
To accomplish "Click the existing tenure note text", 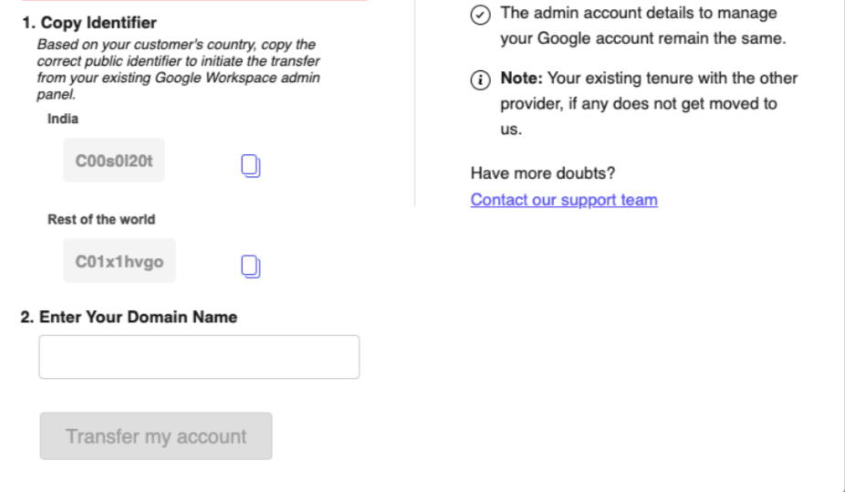I will coord(648,103).
